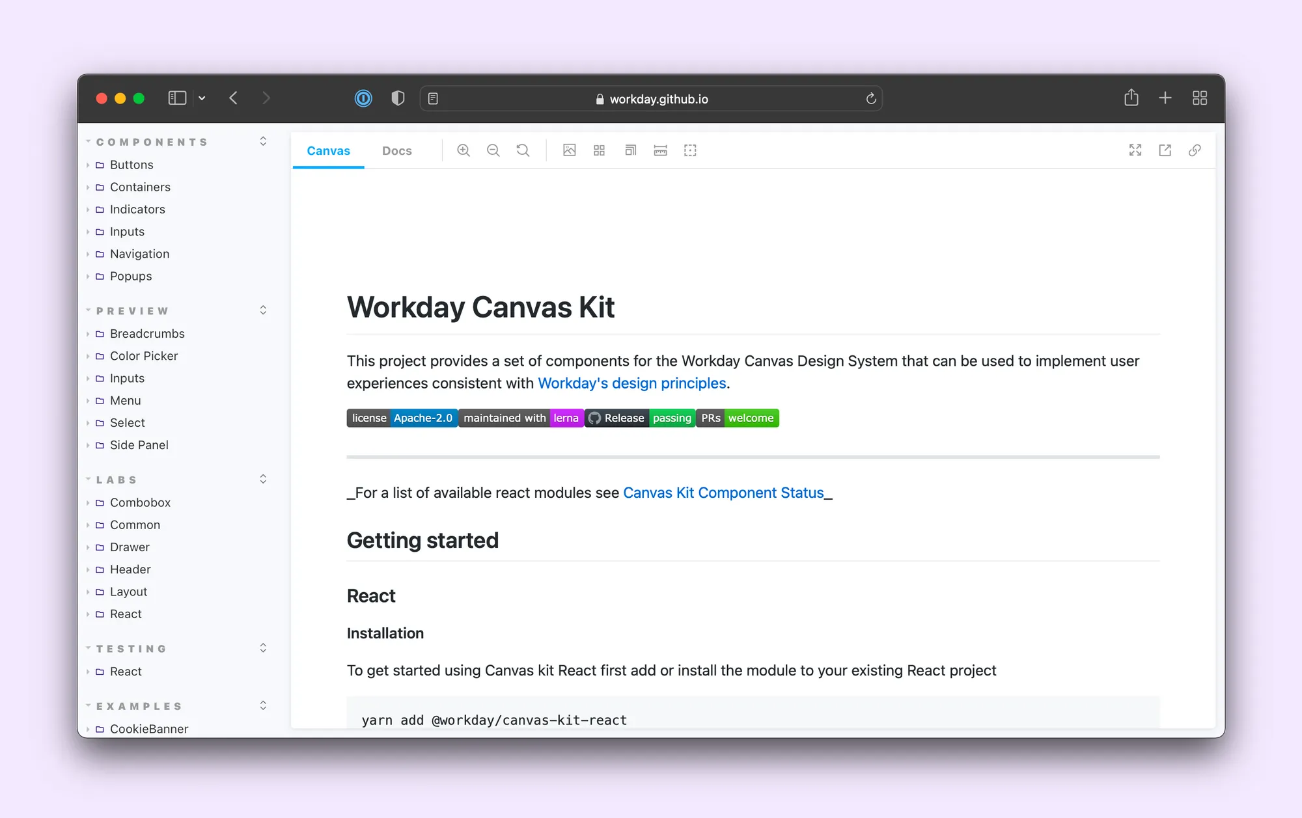Go fullscreen with the expand icon
1302x818 pixels.
tap(1135, 150)
